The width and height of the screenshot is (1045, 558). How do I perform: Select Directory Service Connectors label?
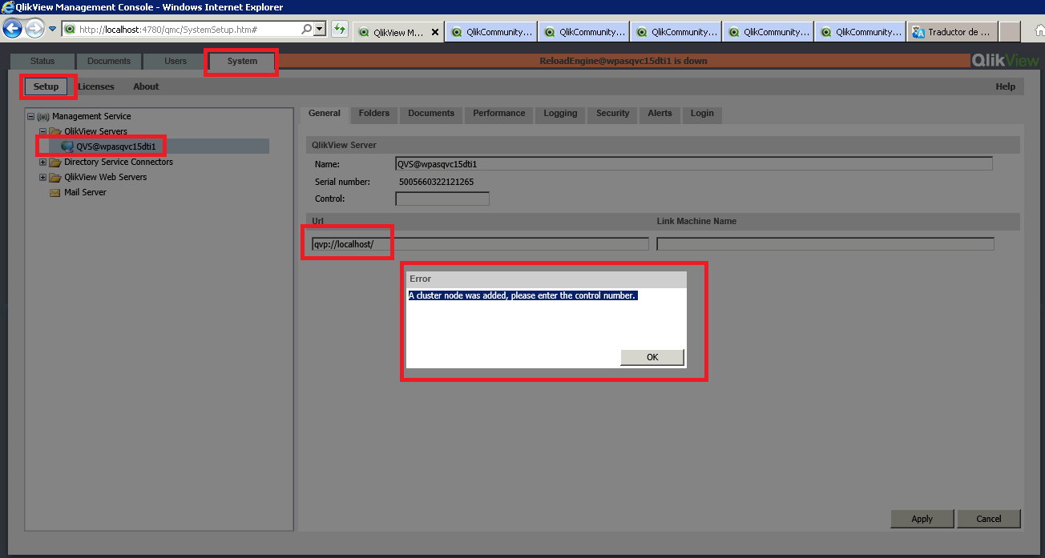(119, 162)
